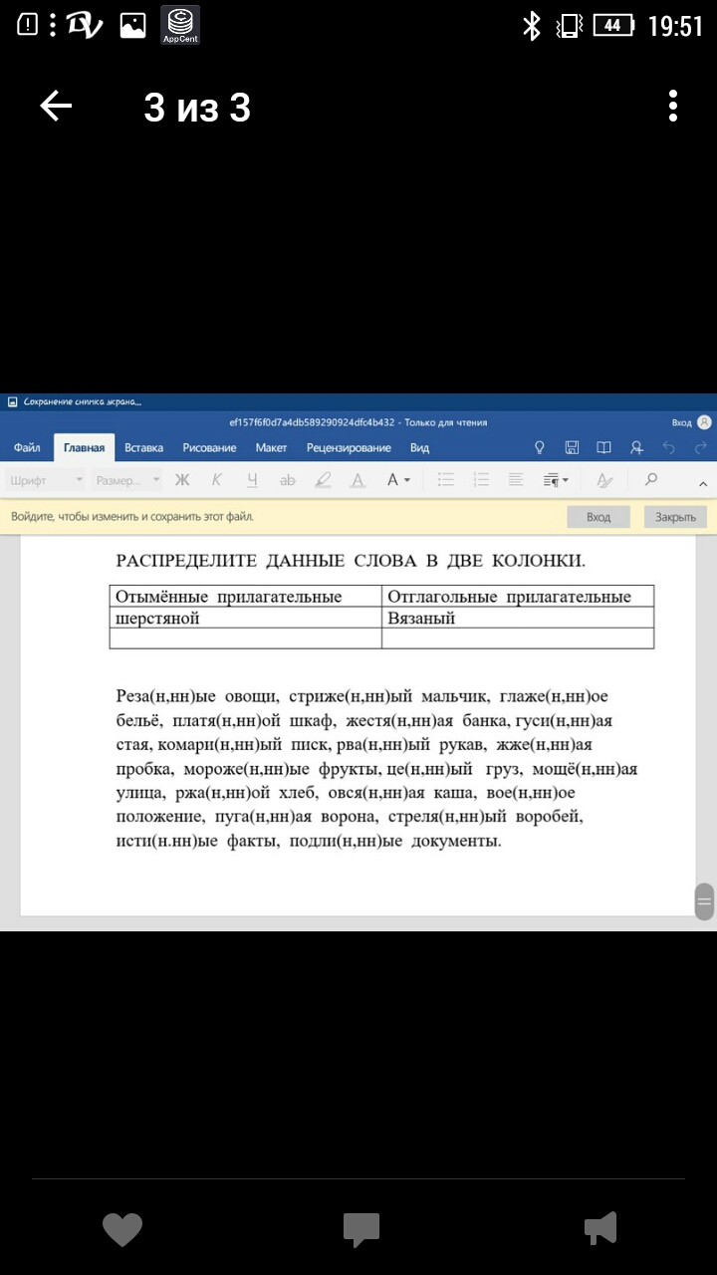Viewport: 717px width, 1275px height.
Task: Collapse the ribbon with chevron arrow
Action: tap(703, 483)
